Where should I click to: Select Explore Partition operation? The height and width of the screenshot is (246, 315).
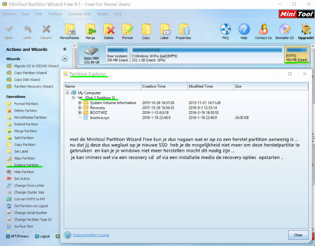point(26,165)
